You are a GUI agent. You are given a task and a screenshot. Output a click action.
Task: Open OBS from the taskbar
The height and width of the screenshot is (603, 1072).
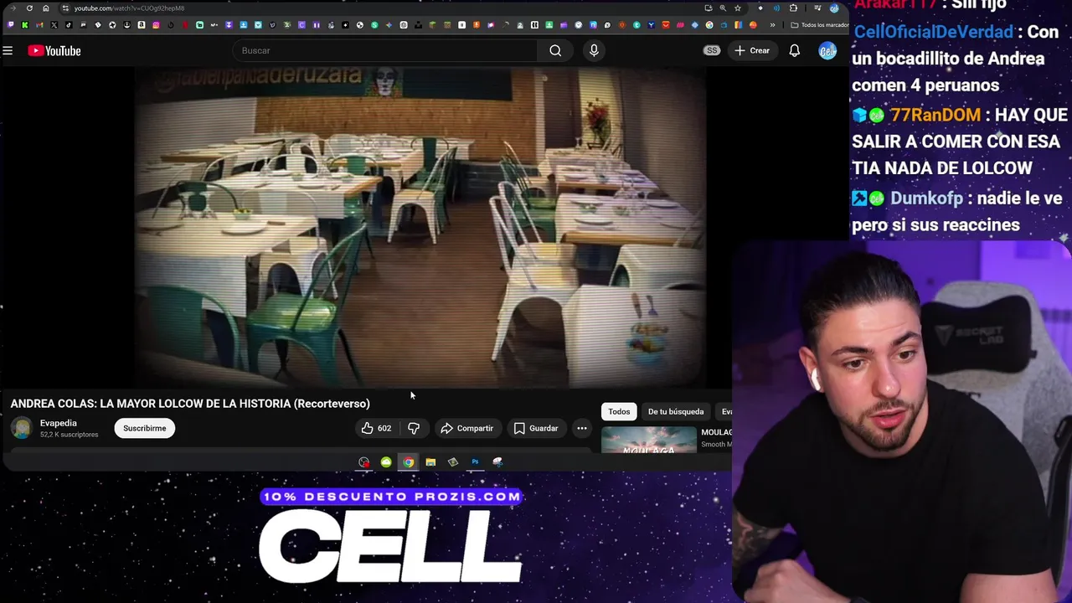[363, 462]
